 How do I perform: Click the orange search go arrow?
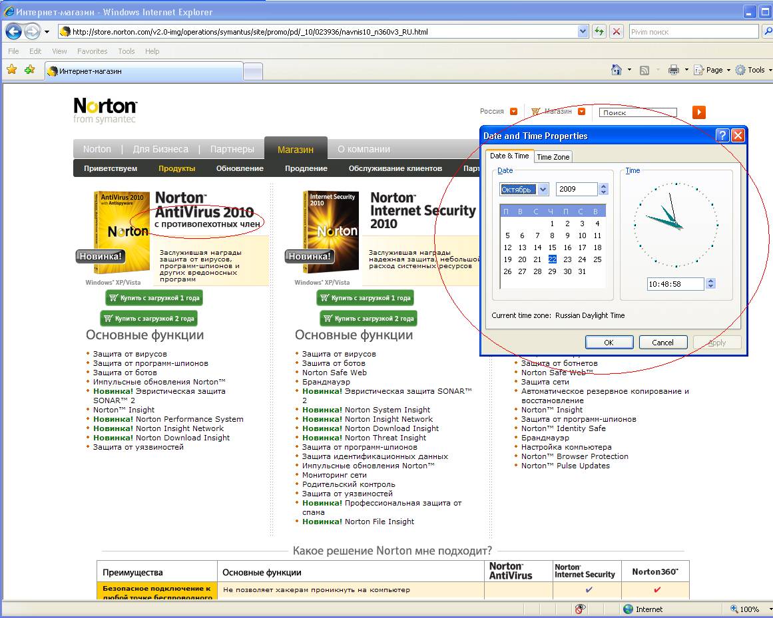click(x=698, y=112)
